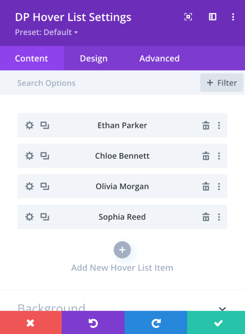The height and width of the screenshot is (334, 245).
Task: Open settings gear for Ethan Parker item
Action: click(30, 125)
